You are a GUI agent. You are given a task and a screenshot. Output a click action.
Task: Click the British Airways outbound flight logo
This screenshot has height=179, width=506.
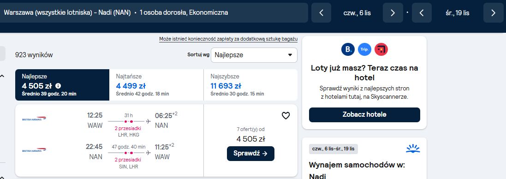34,119
